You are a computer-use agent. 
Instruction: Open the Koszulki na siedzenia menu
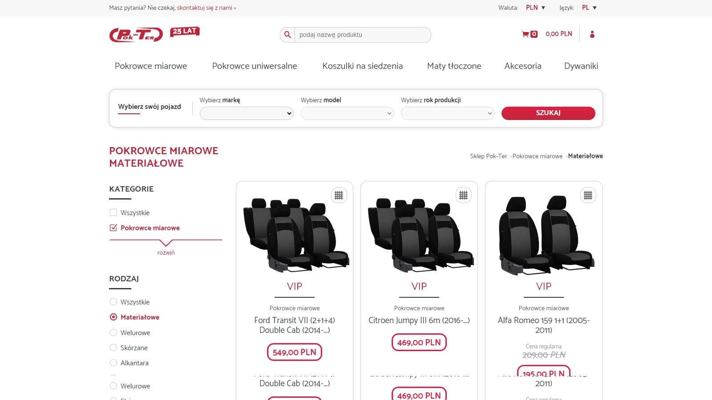363,66
